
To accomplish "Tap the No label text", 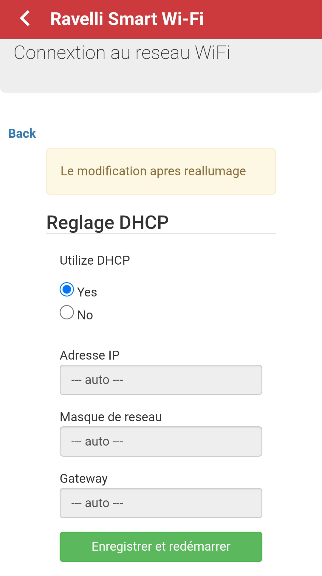I will click(85, 315).
